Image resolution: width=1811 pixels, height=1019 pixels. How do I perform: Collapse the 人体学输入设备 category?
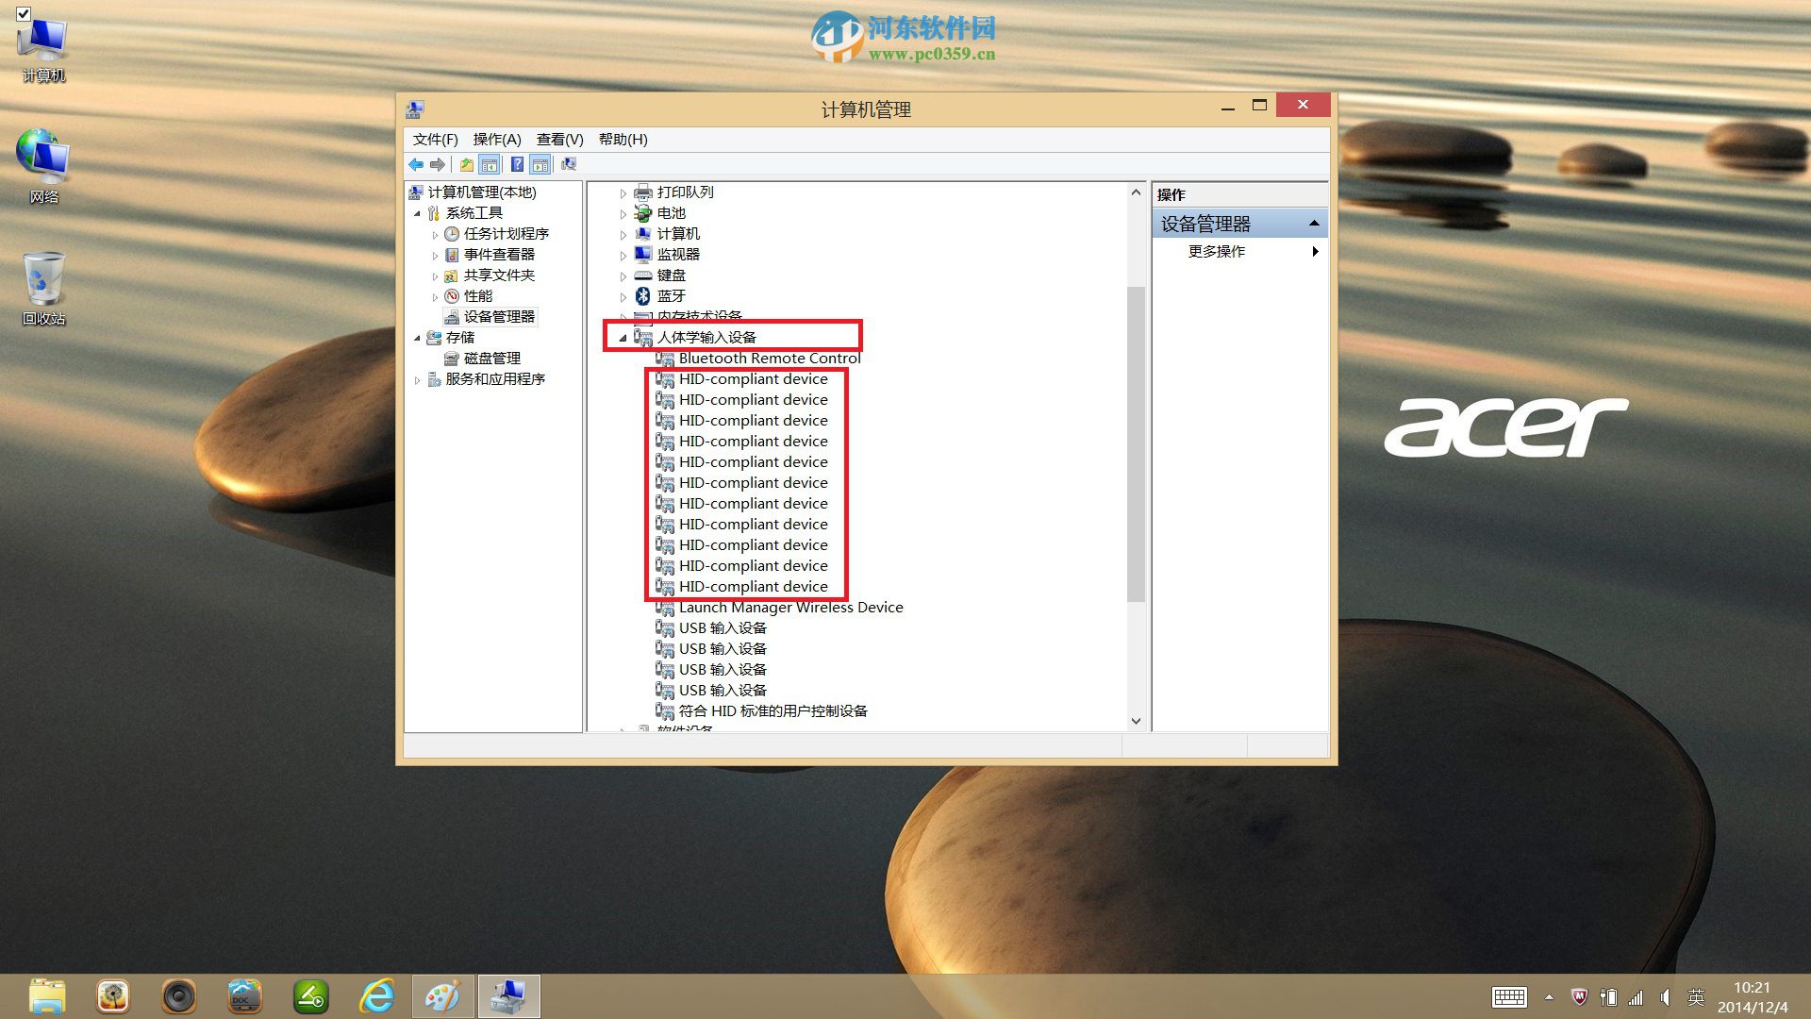pyautogui.click(x=623, y=338)
